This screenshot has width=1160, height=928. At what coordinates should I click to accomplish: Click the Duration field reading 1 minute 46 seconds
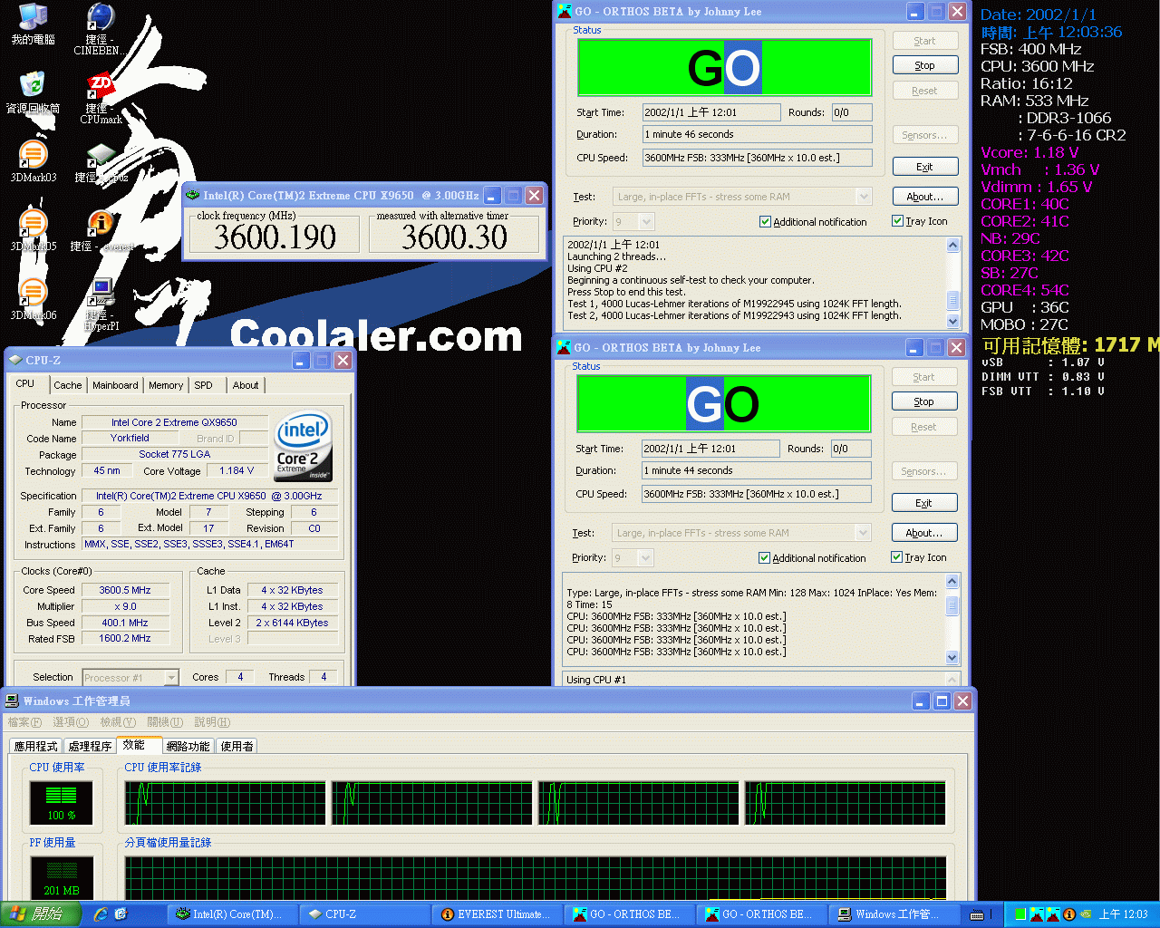(758, 134)
